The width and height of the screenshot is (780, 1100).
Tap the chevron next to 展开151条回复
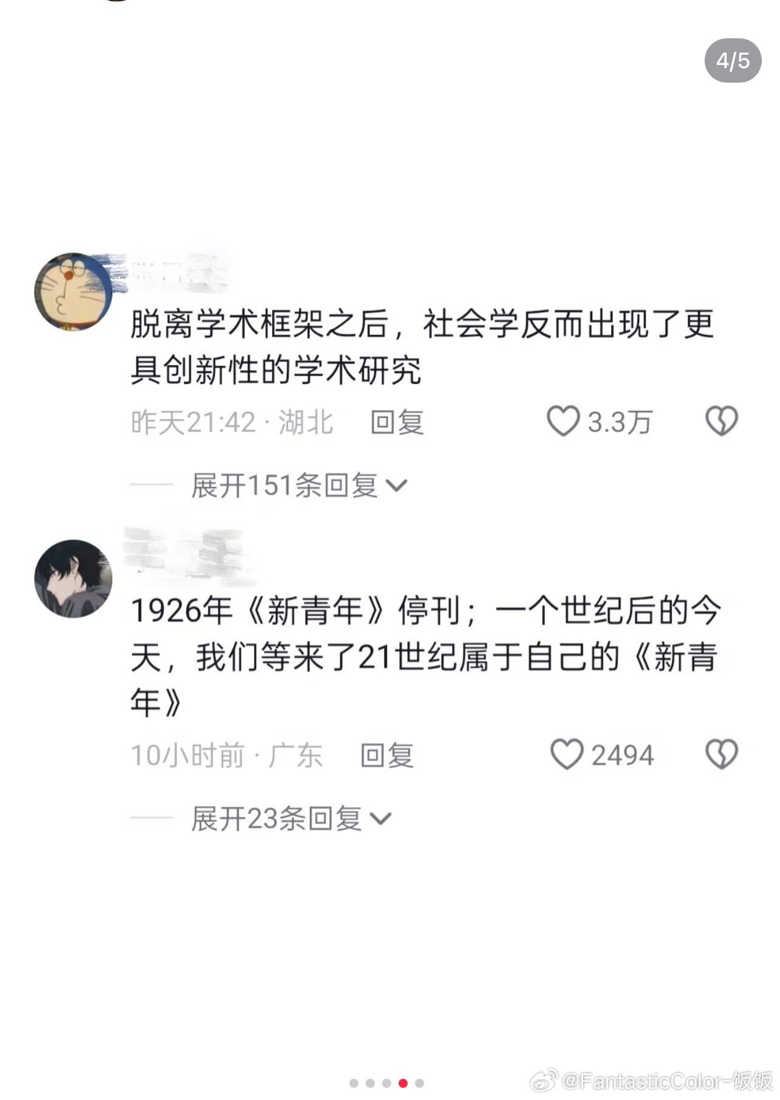[397, 486]
